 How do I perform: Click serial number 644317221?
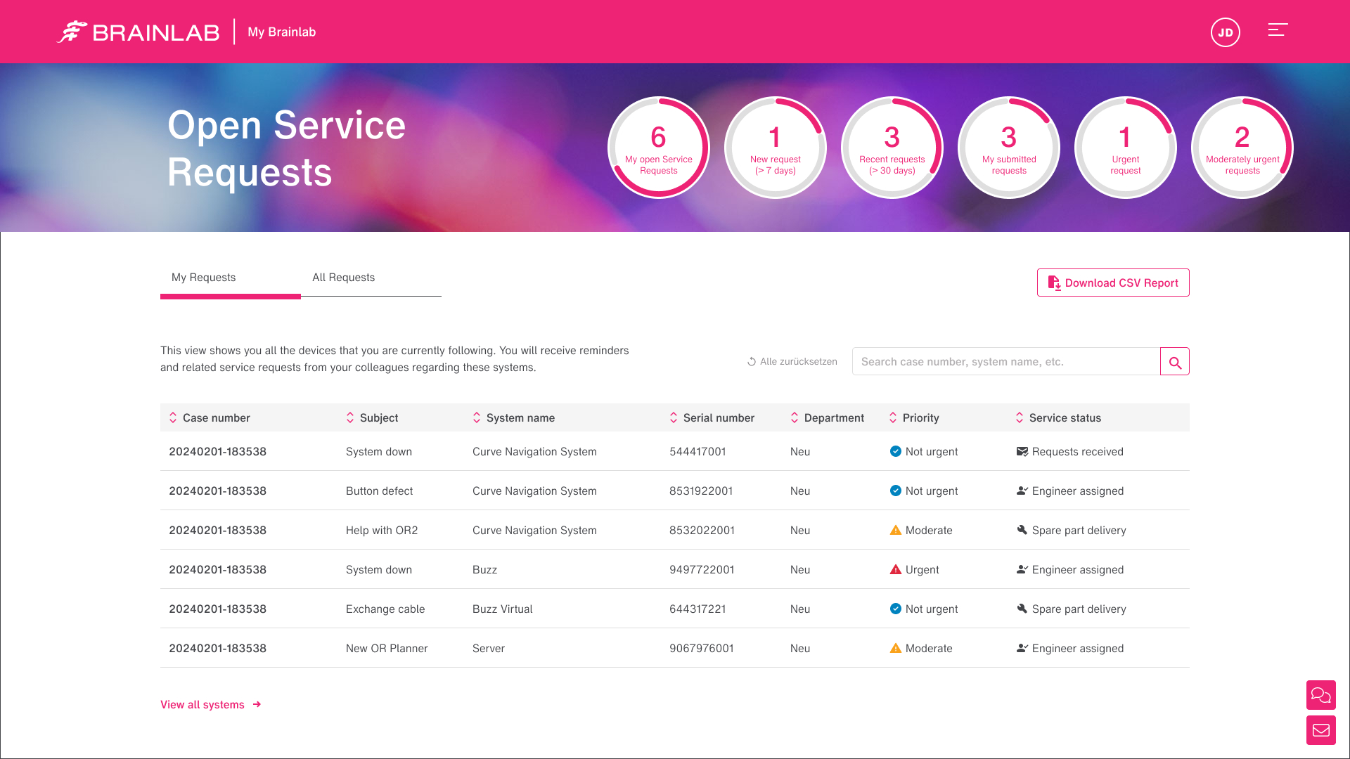pos(697,609)
